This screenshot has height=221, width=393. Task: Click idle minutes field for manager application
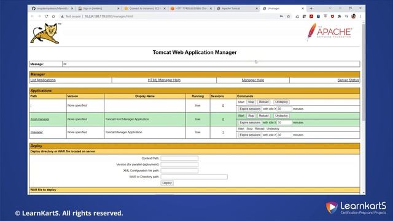pyautogui.click(x=284, y=135)
